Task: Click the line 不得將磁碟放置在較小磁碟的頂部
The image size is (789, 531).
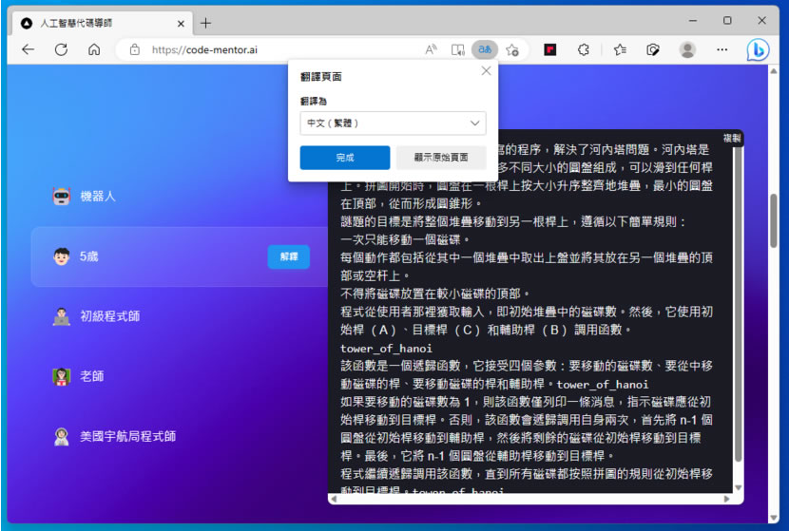Action: tap(435, 294)
